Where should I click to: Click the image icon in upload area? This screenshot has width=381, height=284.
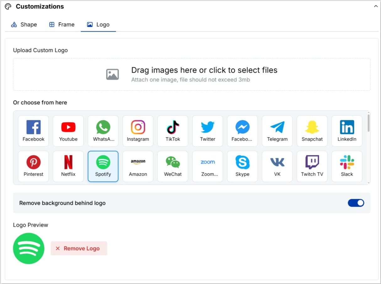(x=112, y=75)
